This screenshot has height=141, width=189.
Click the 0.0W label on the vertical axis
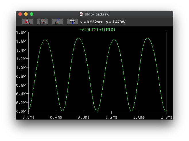(x=22, y=111)
